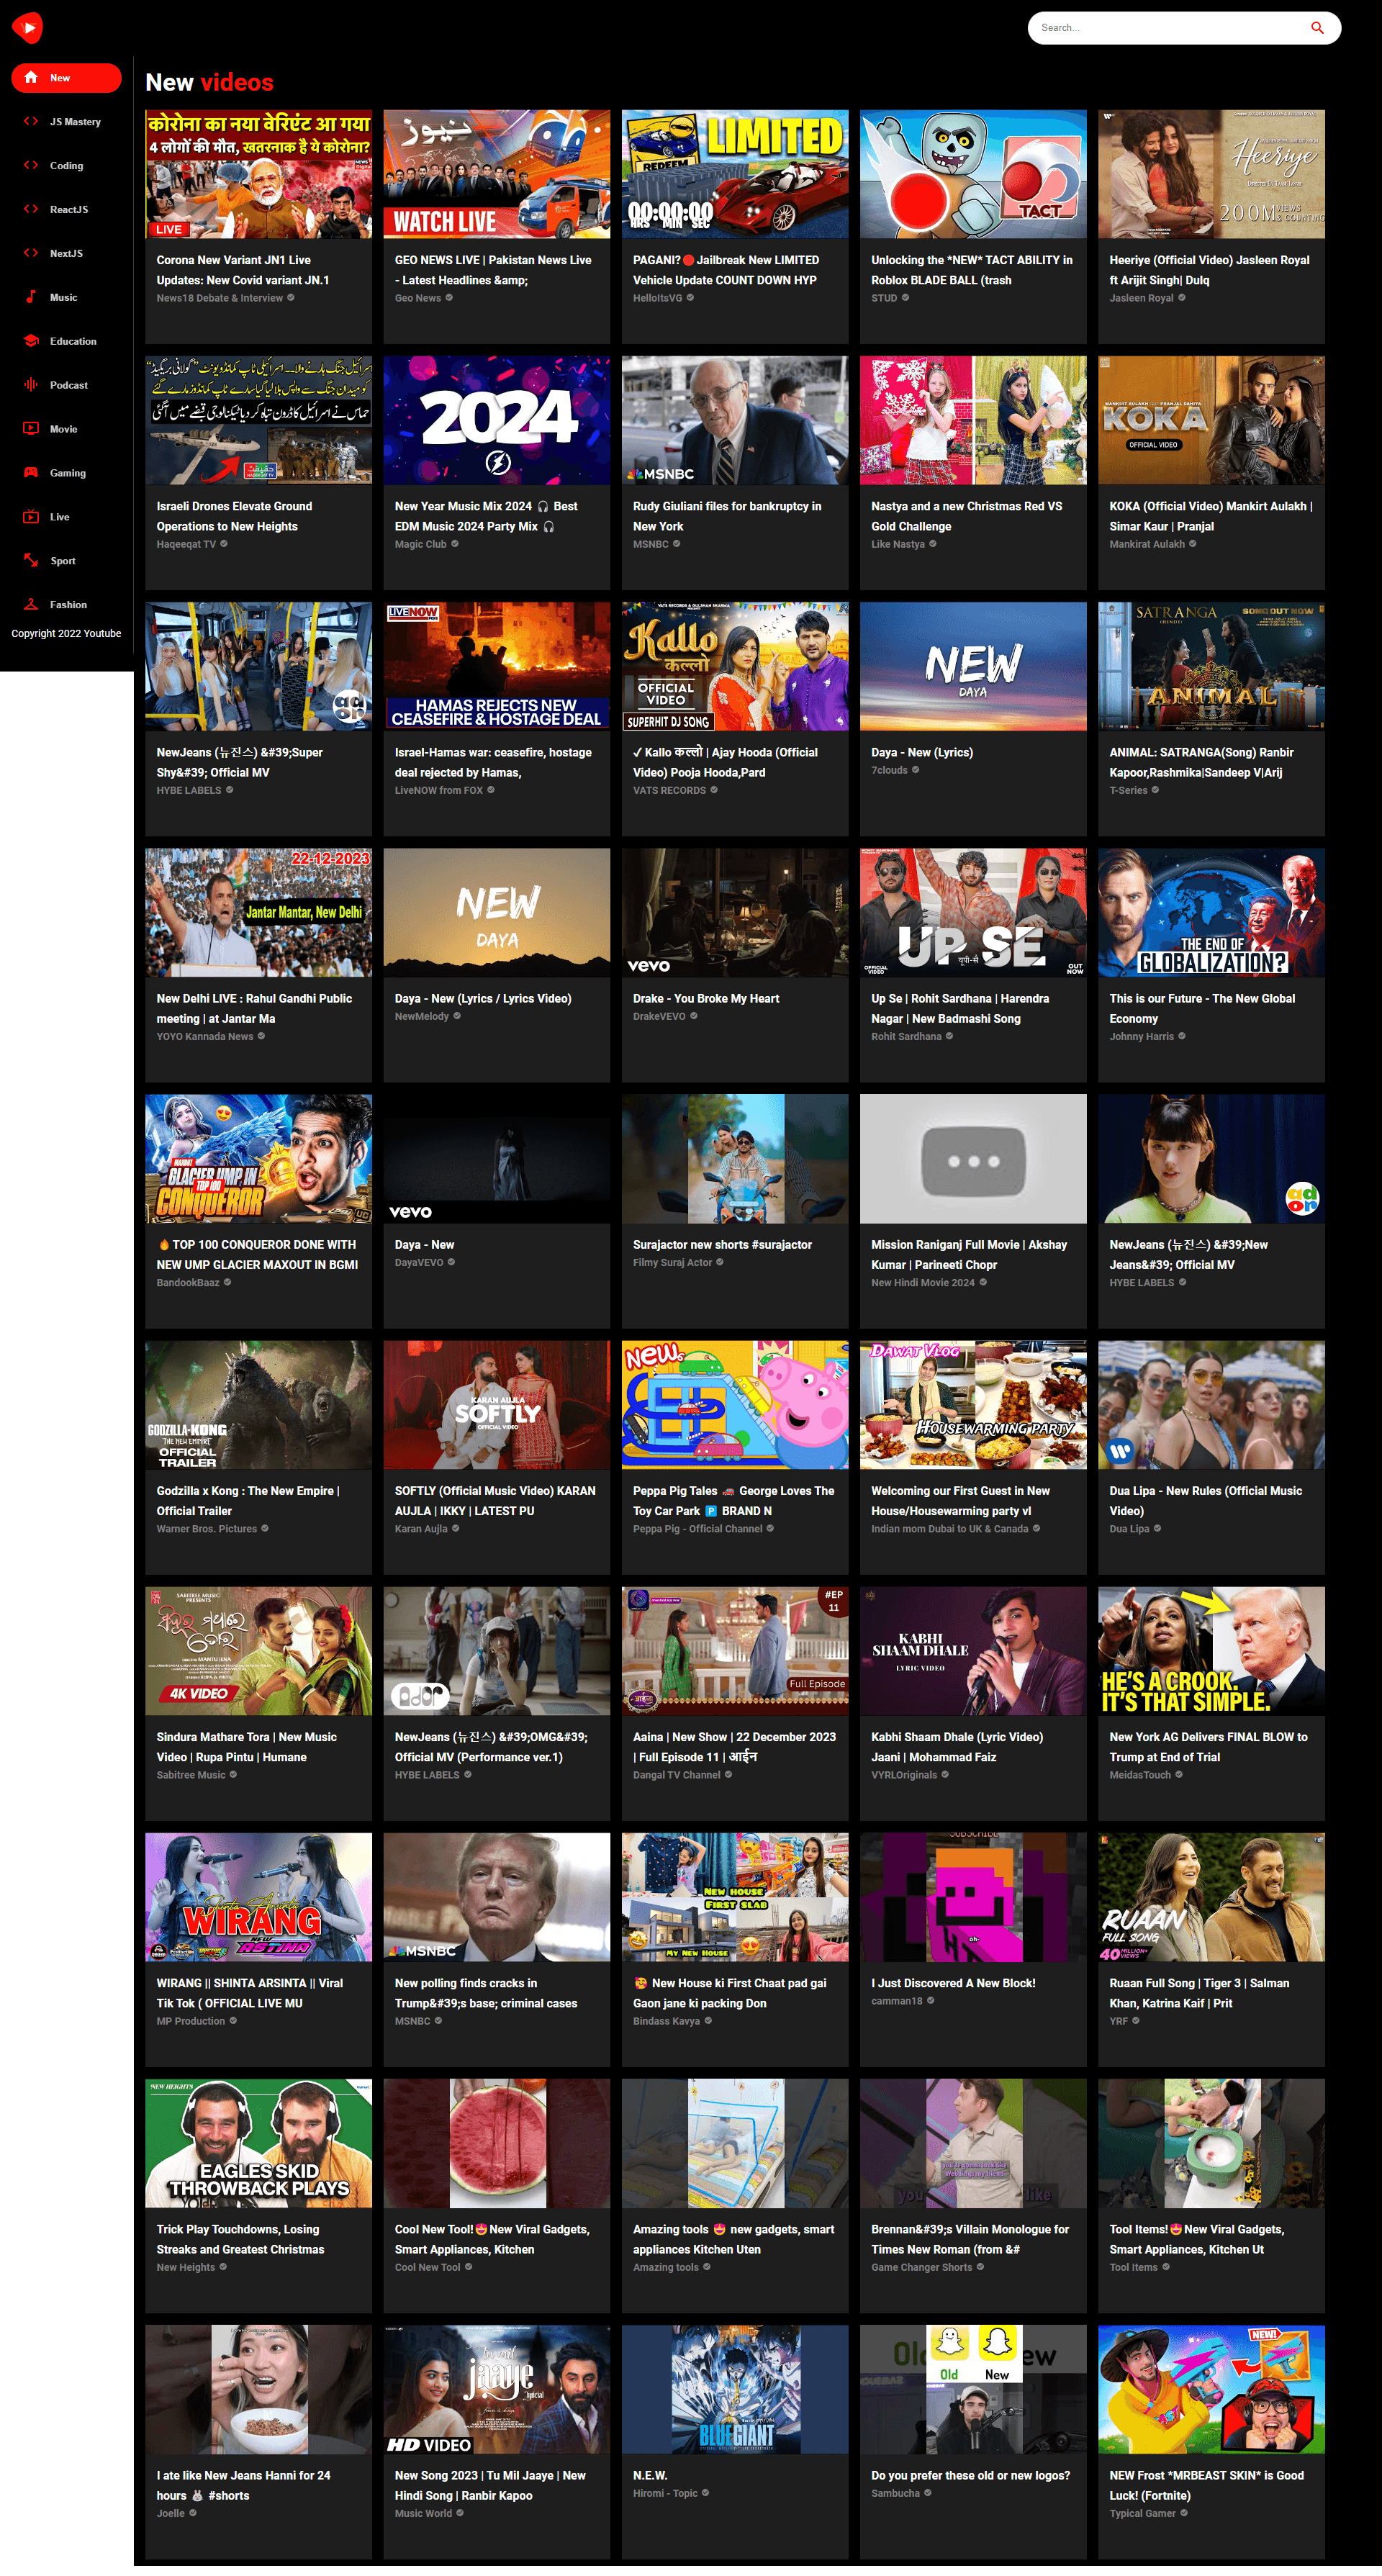Image resolution: width=1382 pixels, height=2576 pixels.
Task: Click the verified badge next to YRF
Action: 1136,2020
